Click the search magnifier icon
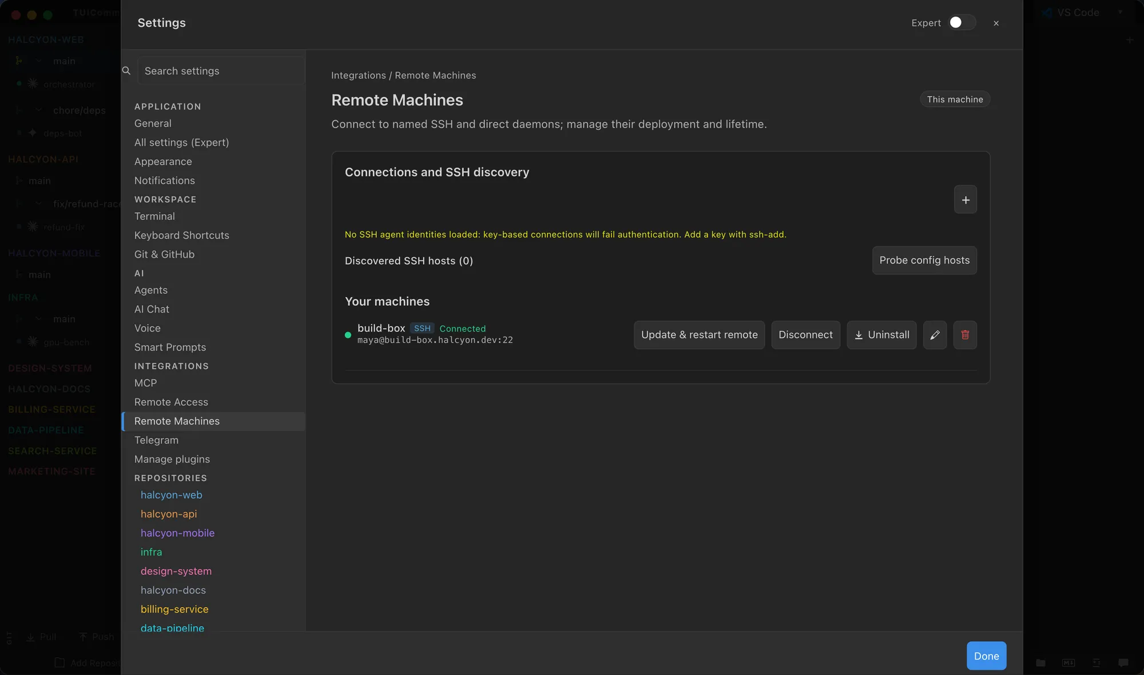The width and height of the screenshot is (1144, 675). pos(126,71)
